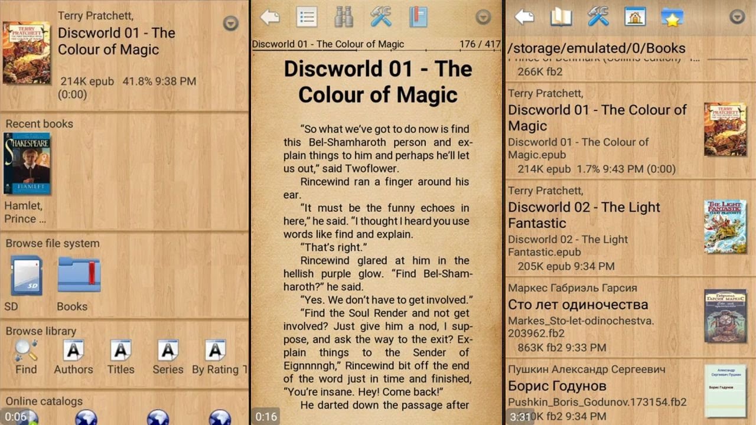Screen dimensions: 756x425
Task: Tap The Light Fantastic cover thumbnail
Action: 725,227
